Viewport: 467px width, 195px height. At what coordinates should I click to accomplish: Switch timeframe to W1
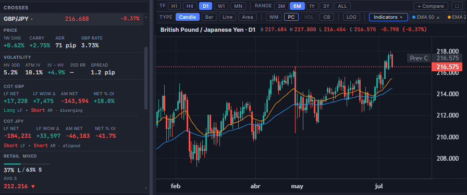[221, 6]
